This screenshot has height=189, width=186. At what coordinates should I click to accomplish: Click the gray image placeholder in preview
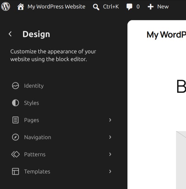[181, 160]
